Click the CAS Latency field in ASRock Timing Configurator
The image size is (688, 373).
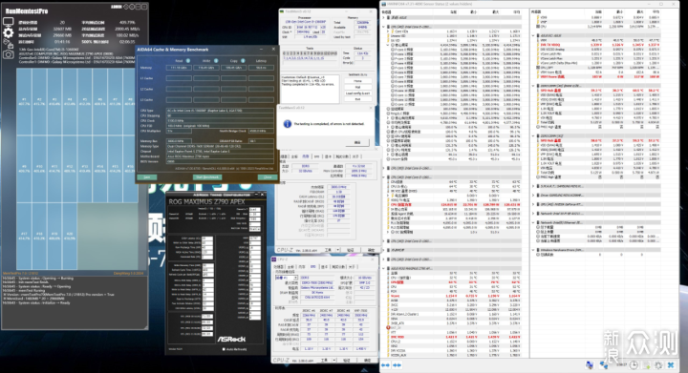coord(206,238)
